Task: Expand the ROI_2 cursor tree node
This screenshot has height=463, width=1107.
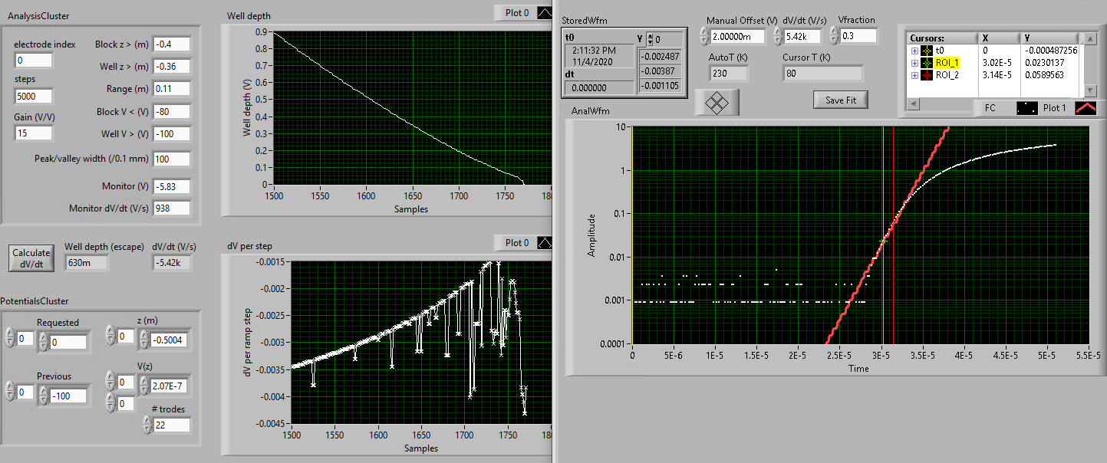Action: (914, 75)
